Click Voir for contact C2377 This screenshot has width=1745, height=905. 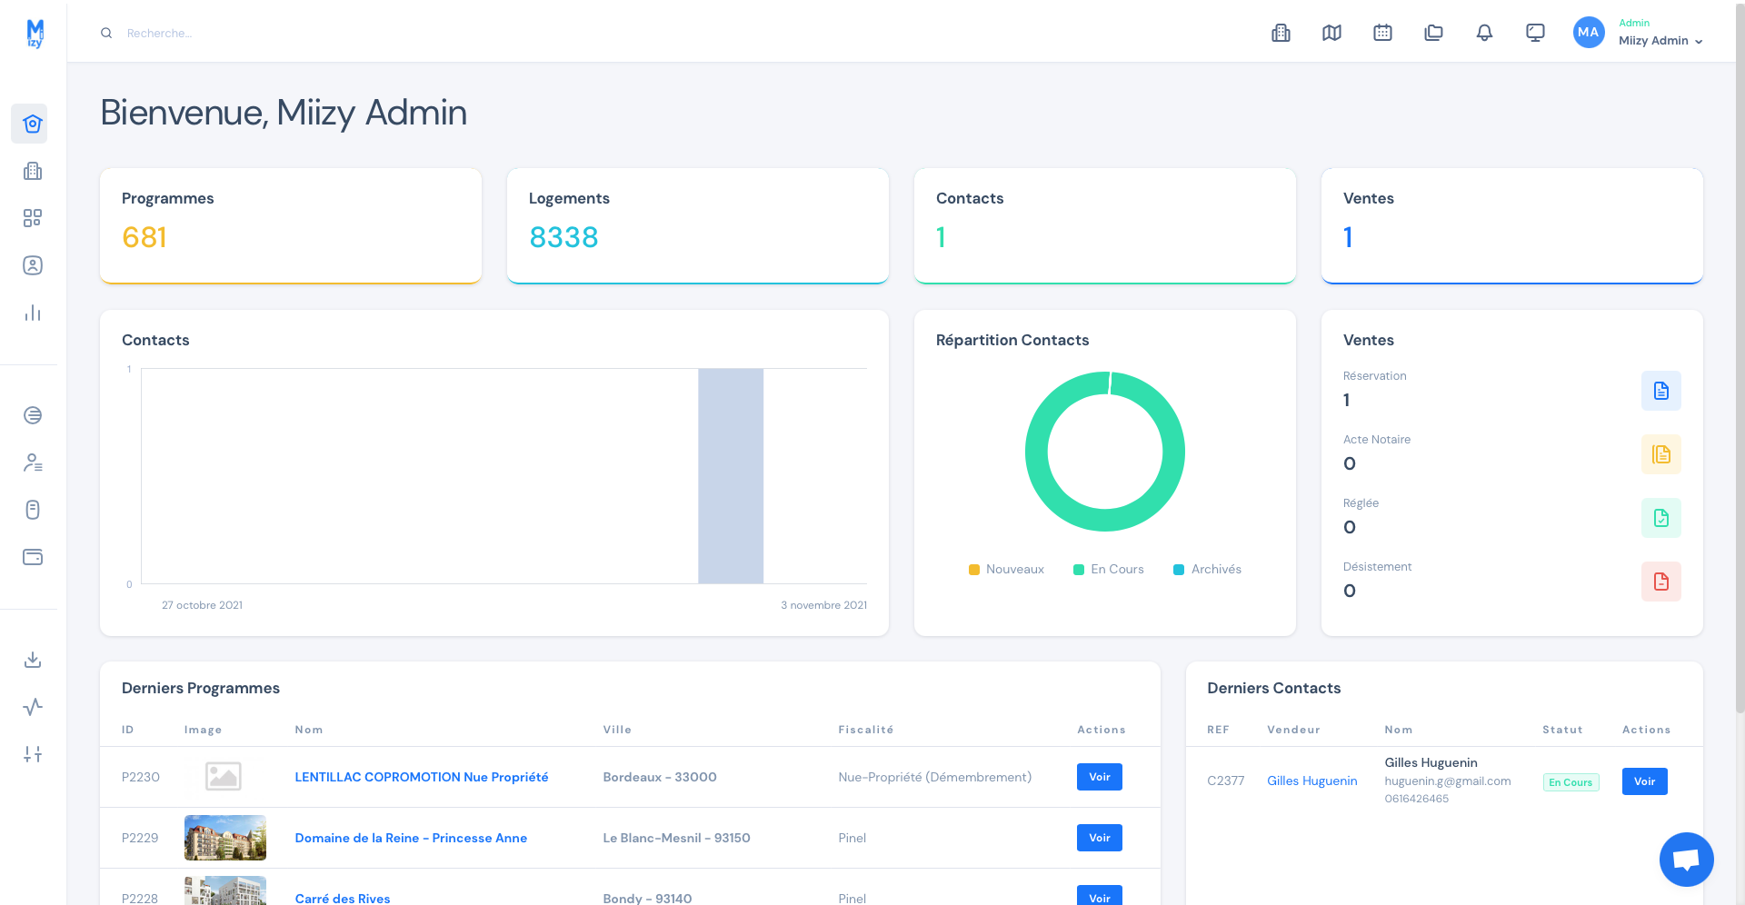[1645, 781]
